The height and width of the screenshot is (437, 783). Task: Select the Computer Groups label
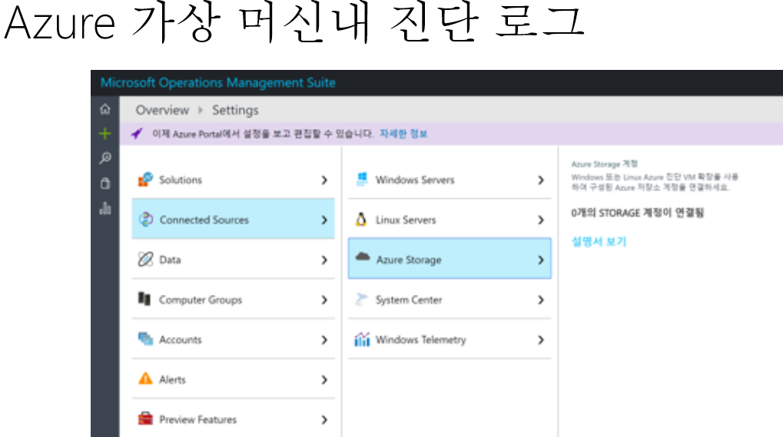pos(201,300)
